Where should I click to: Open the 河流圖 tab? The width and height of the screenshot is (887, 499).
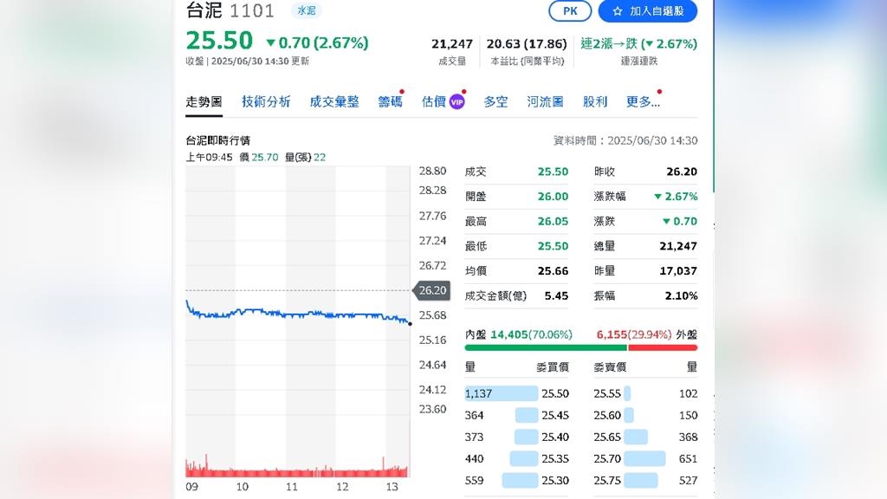click(x=545, y=101)
